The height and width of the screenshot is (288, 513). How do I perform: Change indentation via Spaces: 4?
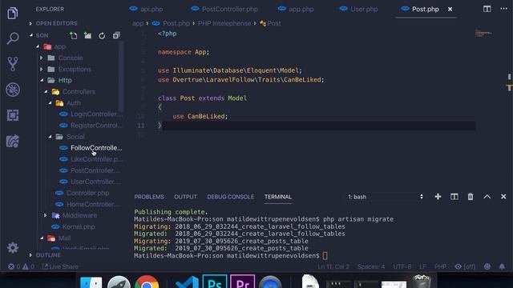[x=371, y=266]
